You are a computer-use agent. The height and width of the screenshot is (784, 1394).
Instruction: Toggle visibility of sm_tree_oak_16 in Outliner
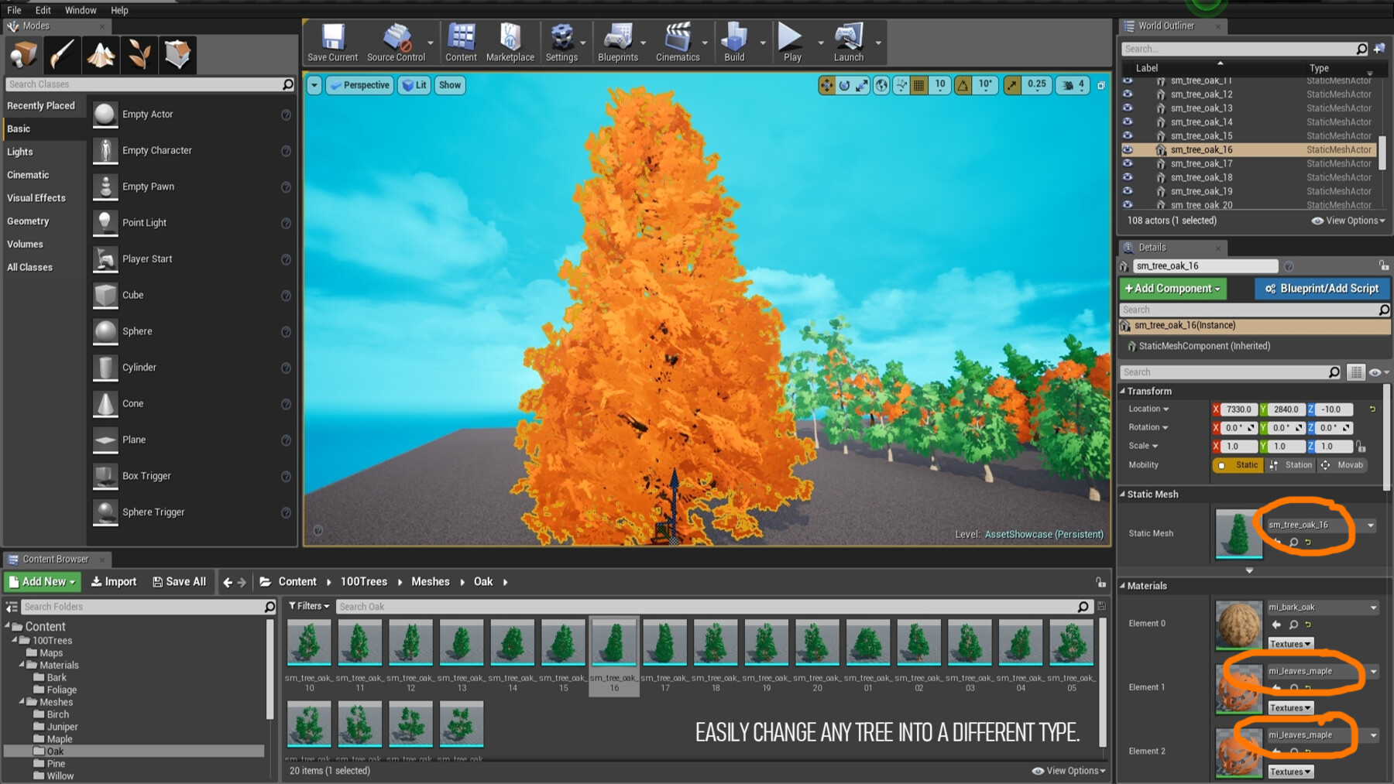1128,149
